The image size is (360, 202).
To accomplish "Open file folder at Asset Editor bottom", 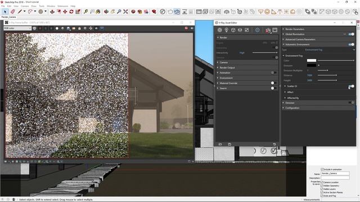I will 220,144.
